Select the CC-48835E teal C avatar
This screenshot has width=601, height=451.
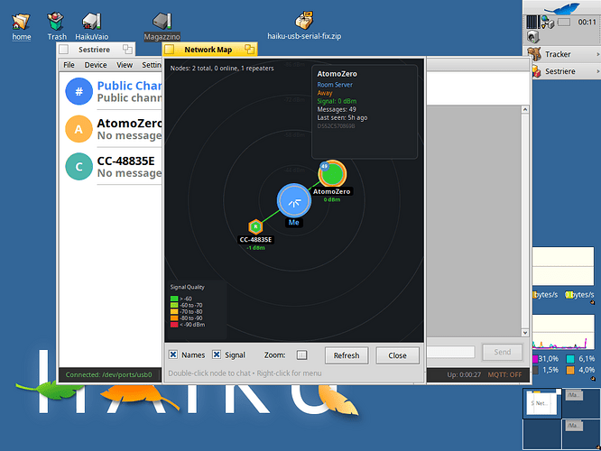79,167
